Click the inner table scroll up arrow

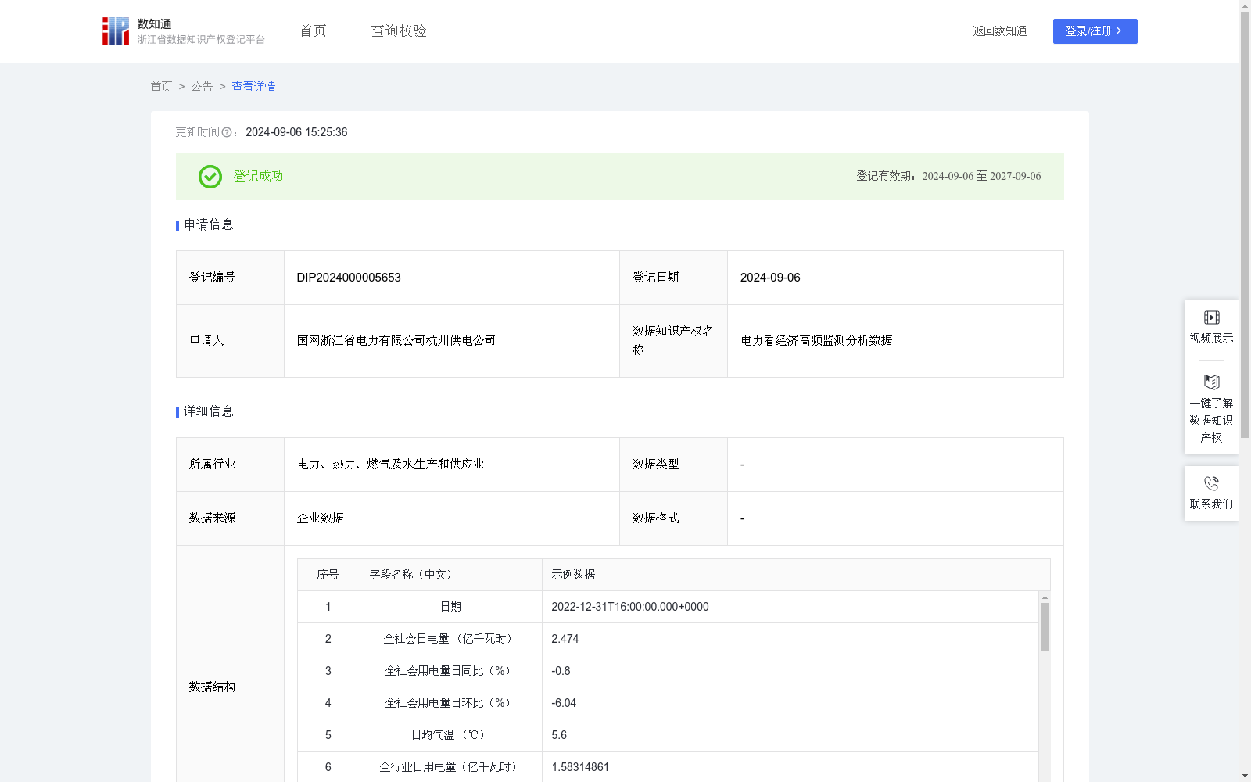pyautogui.click(x=1045, y=597)
